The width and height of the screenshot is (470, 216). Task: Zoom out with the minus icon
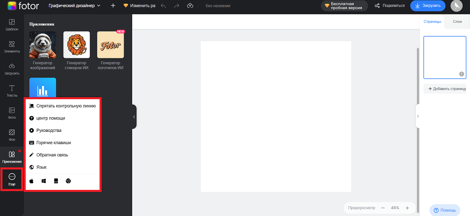pos(383,207)
